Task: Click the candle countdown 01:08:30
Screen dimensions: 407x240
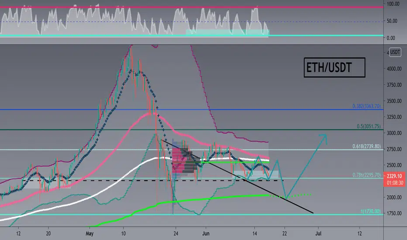Action: tap(394, 183)
